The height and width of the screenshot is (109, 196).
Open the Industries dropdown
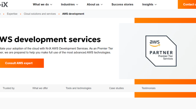click(x=69, y=4)
